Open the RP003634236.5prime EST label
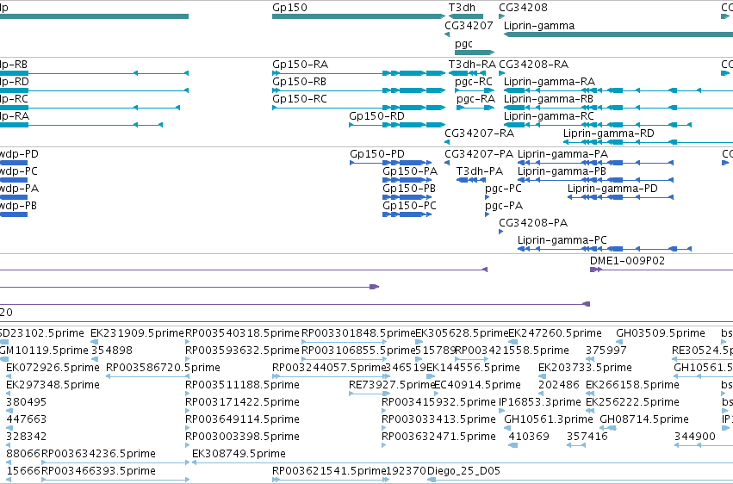The image size is (733, 484). (x=99, y=455)
